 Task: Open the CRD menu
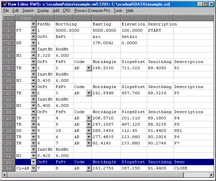[67, 11]
